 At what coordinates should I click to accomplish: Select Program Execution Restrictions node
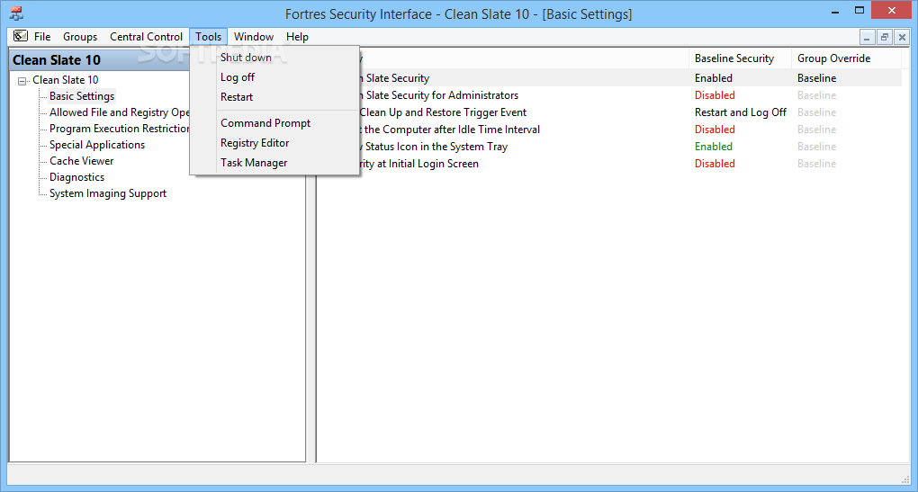point(119,128)
